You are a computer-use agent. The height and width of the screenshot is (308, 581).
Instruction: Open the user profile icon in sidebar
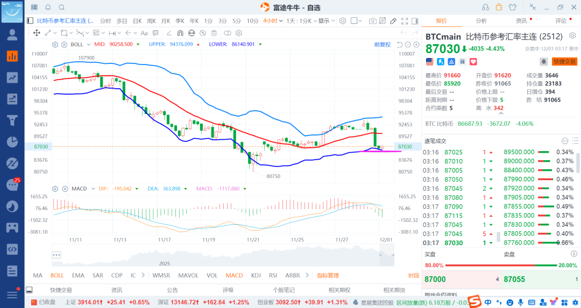12,34
